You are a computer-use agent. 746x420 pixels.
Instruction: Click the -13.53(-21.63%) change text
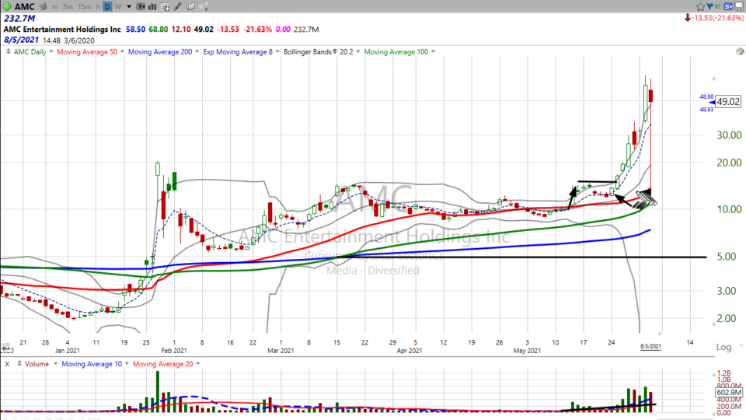tap(717, 18)
